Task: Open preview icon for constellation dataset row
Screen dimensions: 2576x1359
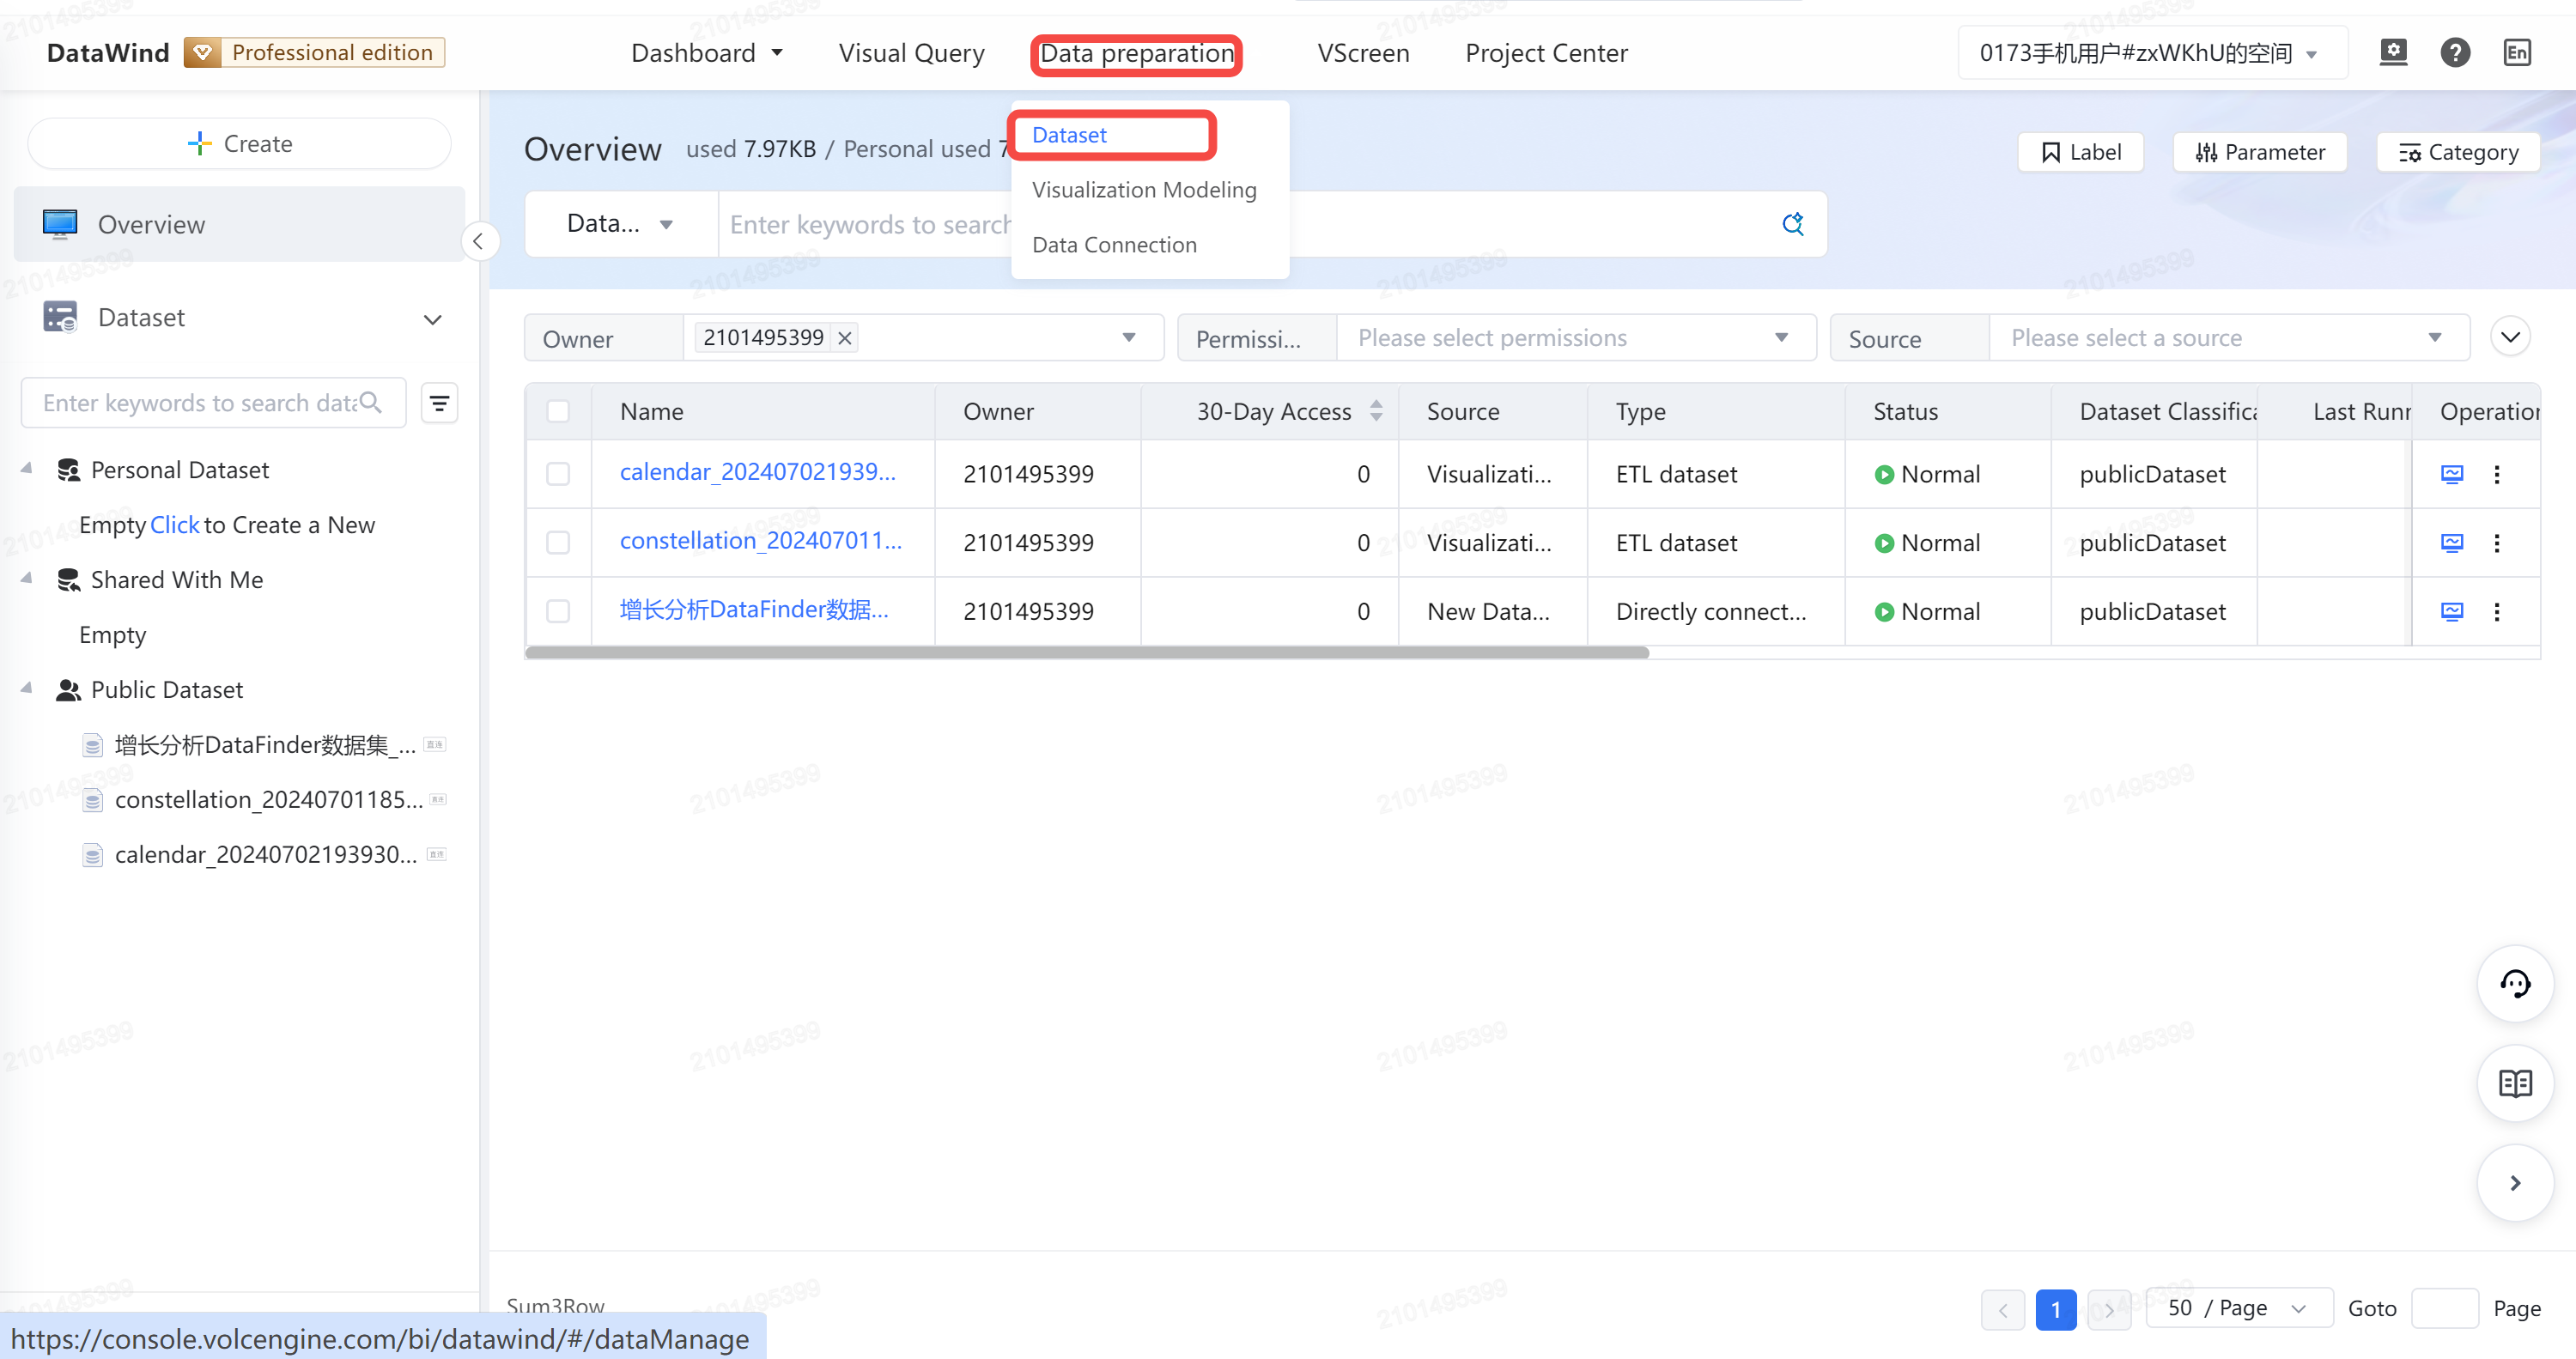Action: [x=2452, y=543]
